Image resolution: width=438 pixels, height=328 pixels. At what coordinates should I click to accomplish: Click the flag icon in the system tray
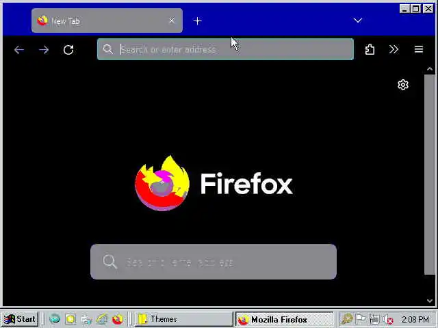(361, 319)
